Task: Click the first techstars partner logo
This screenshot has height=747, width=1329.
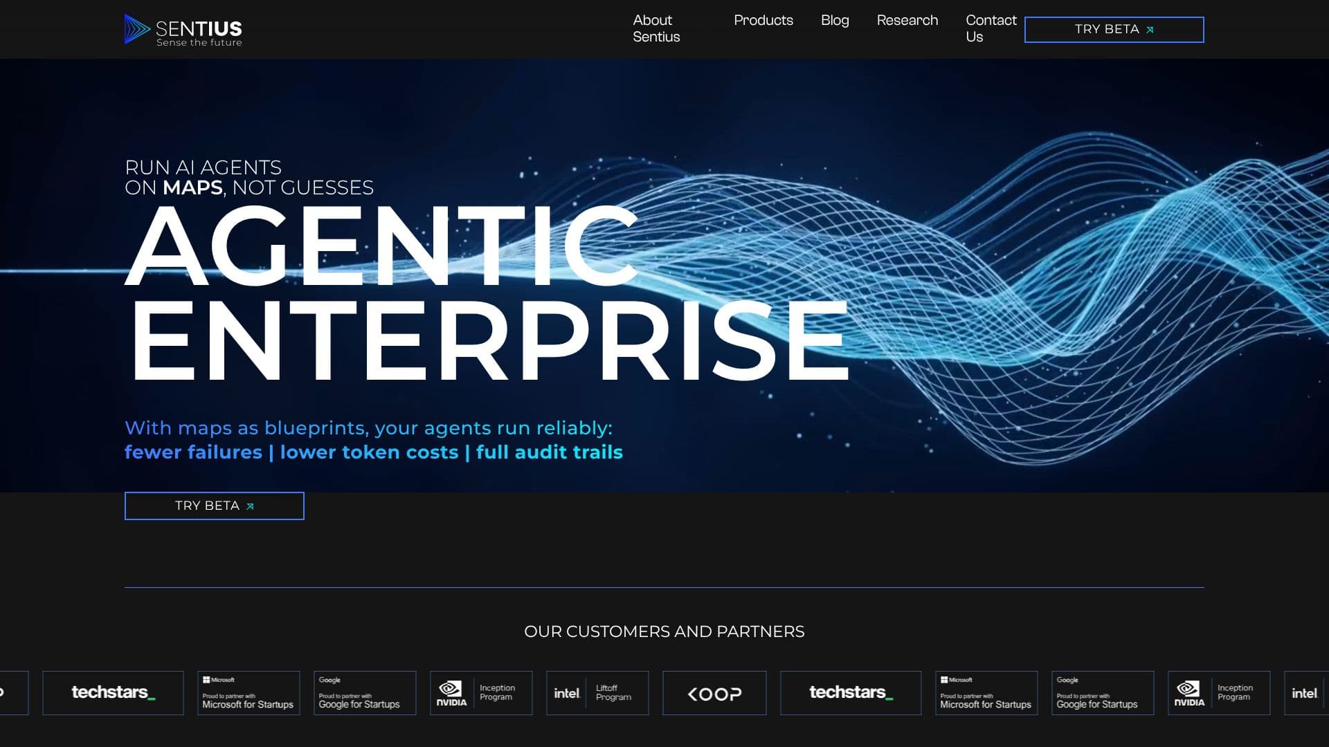Action: coord(113,693)
